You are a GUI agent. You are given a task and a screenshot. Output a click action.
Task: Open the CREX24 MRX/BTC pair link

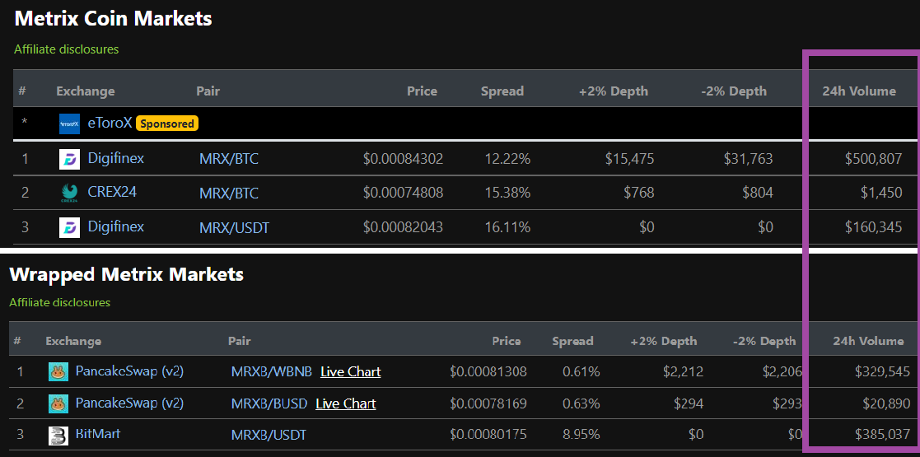(x=229, y=193)
